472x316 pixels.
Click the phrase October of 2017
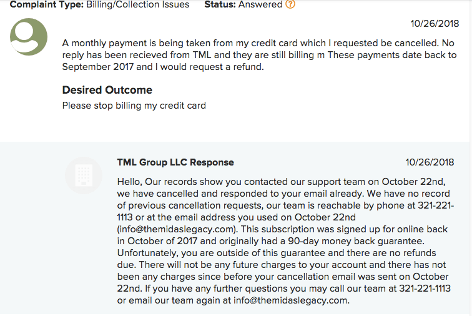point(162,241)
